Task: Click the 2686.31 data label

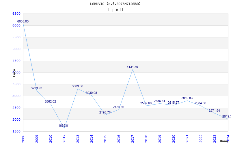Action: pos(159,101)
